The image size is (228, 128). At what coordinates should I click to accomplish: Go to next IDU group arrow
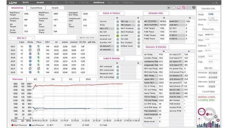pyautogui.click(x=34, y=38)
